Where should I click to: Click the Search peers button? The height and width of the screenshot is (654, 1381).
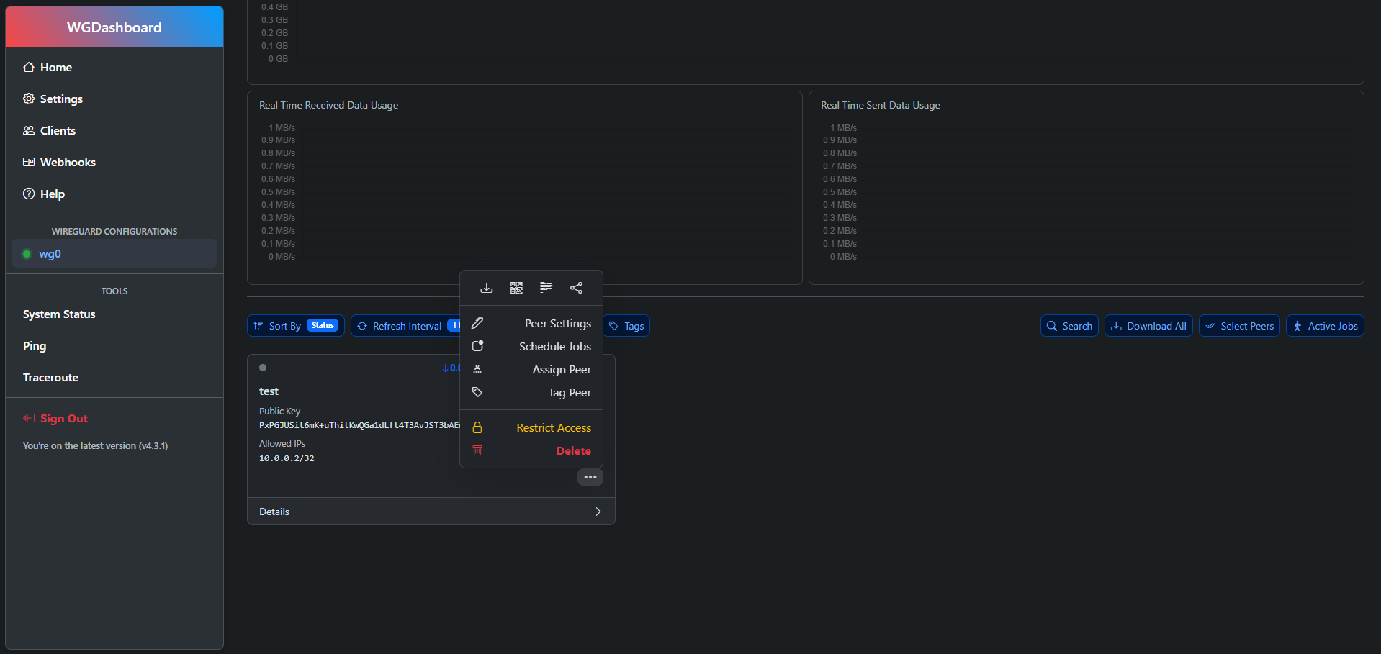1069,326
